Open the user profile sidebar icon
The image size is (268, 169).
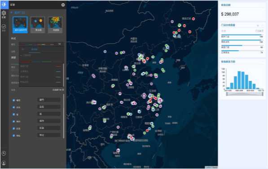4,163
